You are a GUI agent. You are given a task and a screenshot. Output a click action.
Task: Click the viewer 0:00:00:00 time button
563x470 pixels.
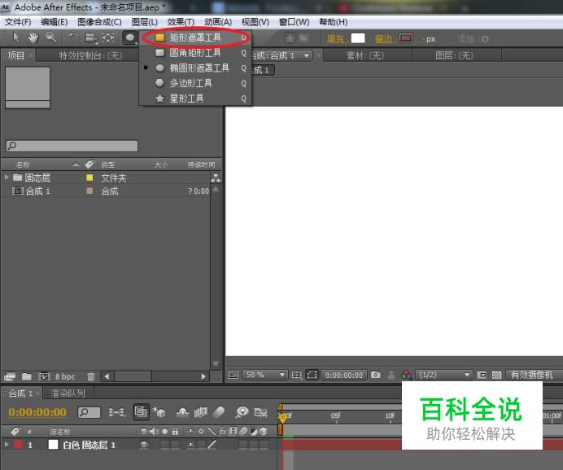(344, 375)
